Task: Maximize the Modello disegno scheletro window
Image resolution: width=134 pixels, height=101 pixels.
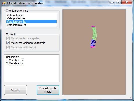Action: 118,2
